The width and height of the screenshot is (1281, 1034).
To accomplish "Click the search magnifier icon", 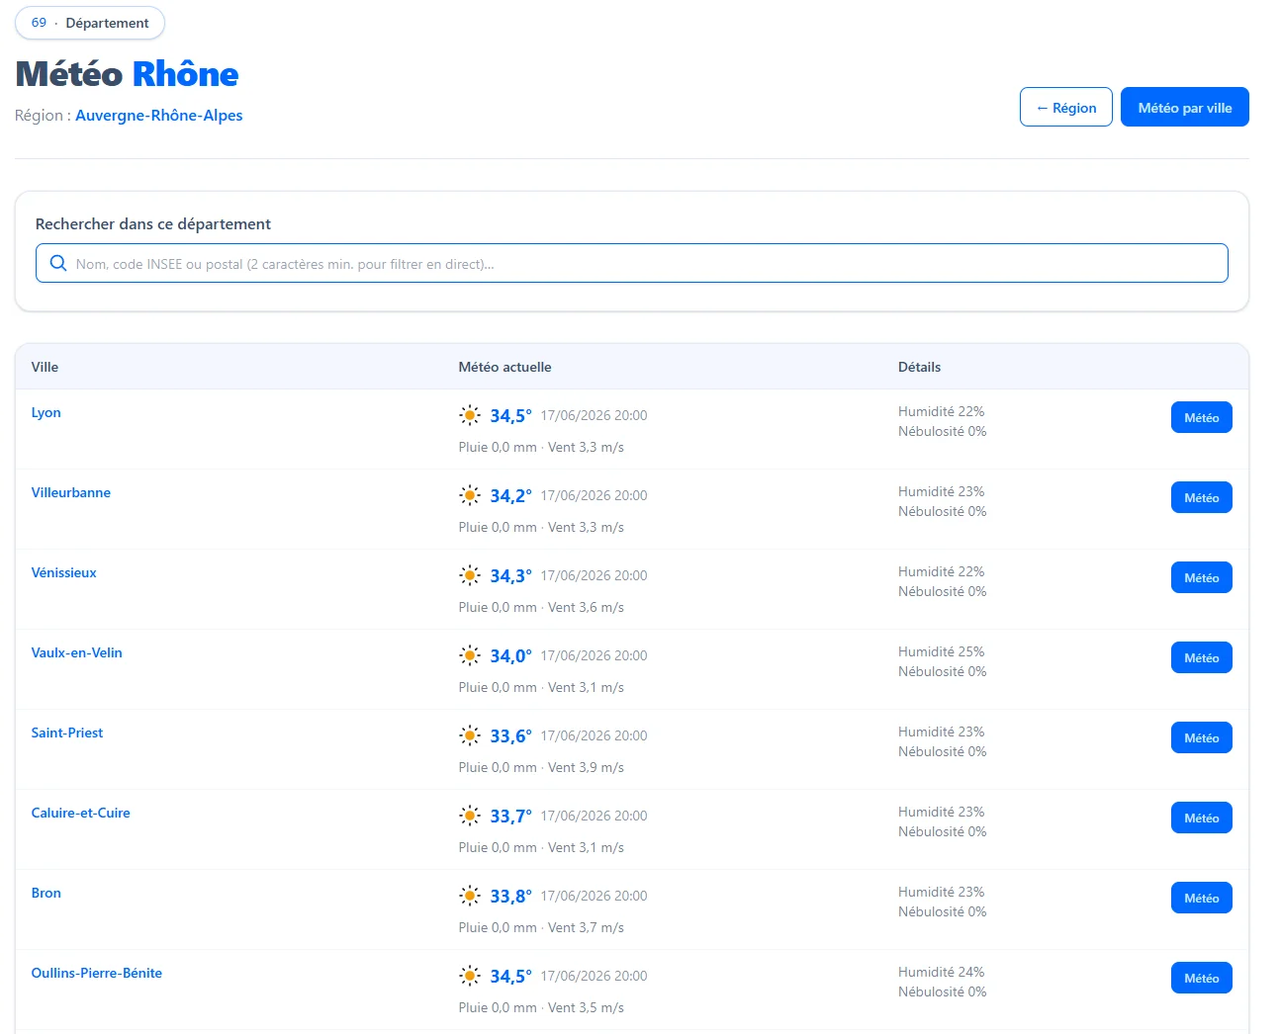I will 58,263.
